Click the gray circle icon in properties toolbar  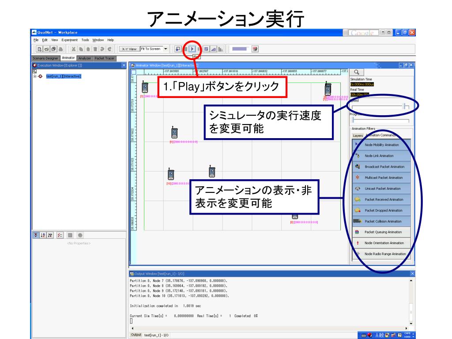80,235
